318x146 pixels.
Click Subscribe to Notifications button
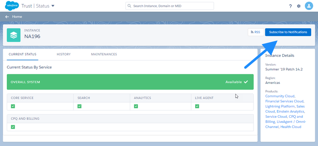click(x=288, y=32)
